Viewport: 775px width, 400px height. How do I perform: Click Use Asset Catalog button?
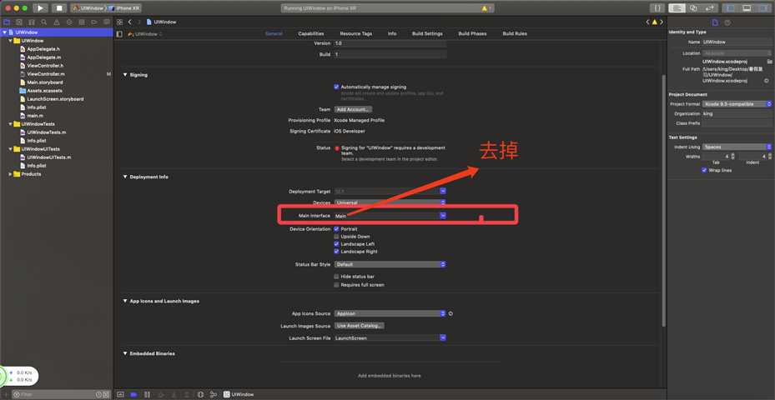tap(360, 326)
